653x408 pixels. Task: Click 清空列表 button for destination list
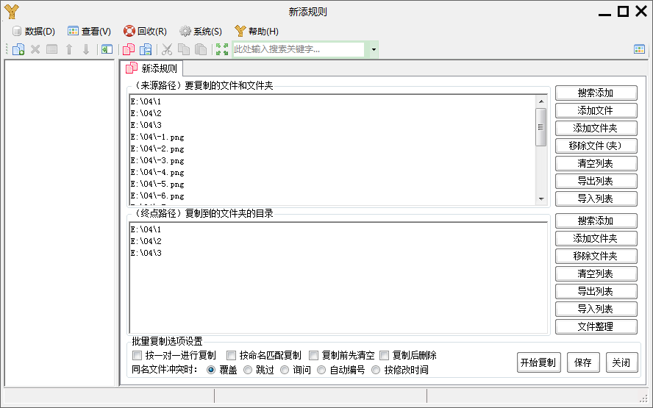pyautogui.click(x=596, y=274)
